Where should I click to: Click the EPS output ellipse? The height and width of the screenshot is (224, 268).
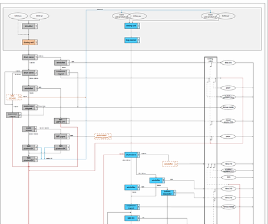[229, 178]
